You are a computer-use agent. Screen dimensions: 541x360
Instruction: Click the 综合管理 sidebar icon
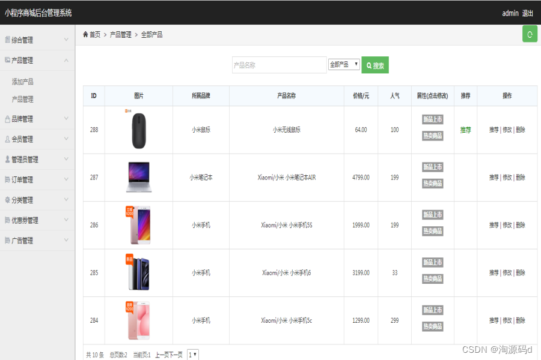(x=8, y=40)
